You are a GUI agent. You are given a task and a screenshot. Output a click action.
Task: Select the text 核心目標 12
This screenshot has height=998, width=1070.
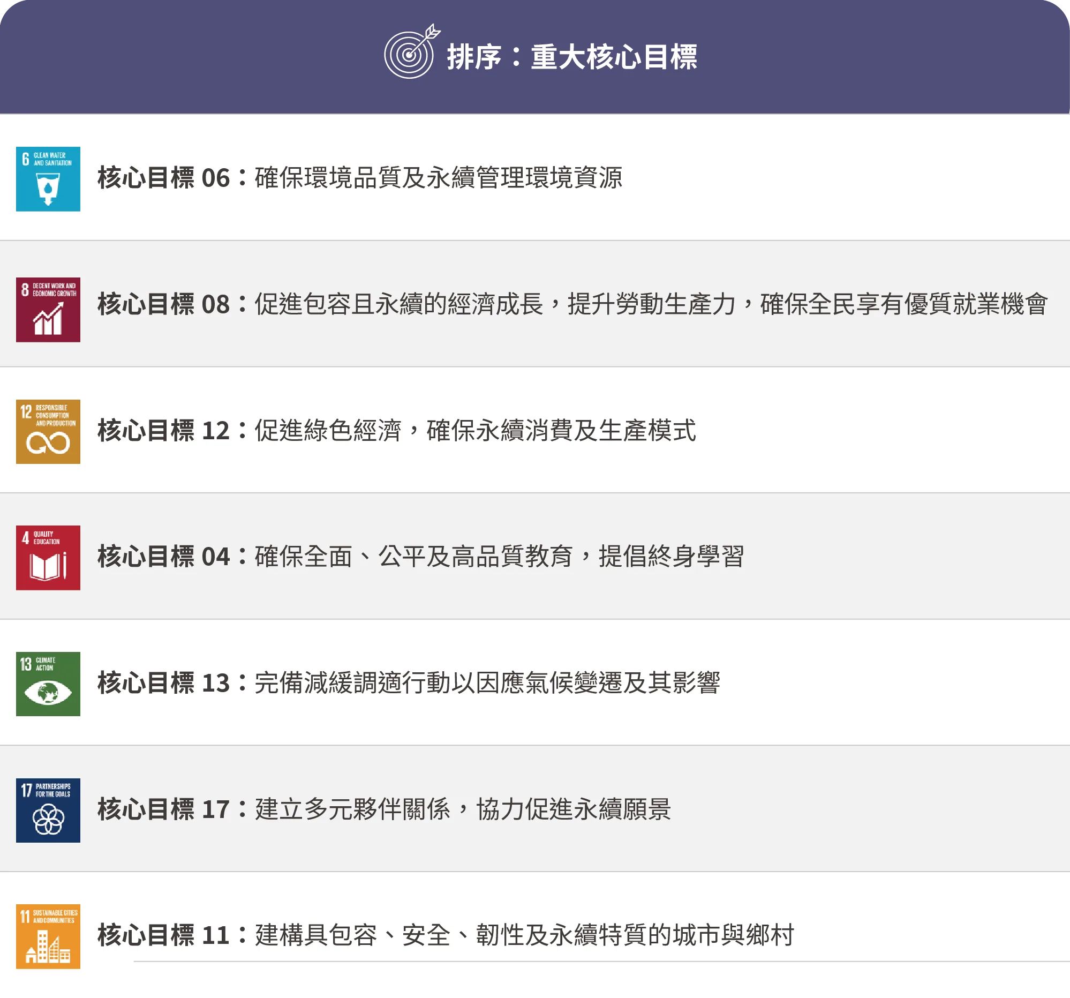164,431
